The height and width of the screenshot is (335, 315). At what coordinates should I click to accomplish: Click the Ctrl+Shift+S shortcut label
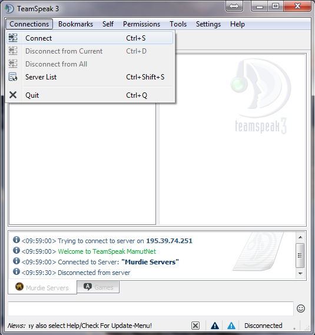pyautogui.click(x=145, y=77)
